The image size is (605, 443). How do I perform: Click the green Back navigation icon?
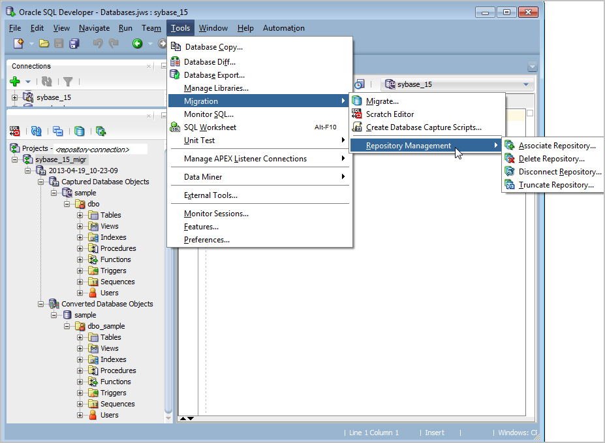tap(136, 44)
